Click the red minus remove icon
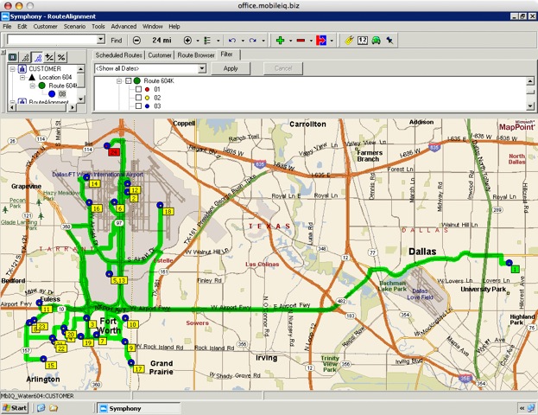538x415 pixels. coord(301,41)
